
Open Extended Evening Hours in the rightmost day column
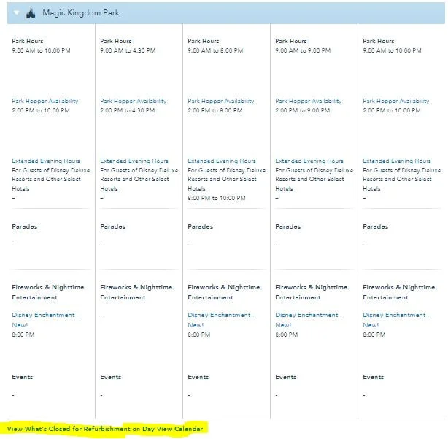397,161
